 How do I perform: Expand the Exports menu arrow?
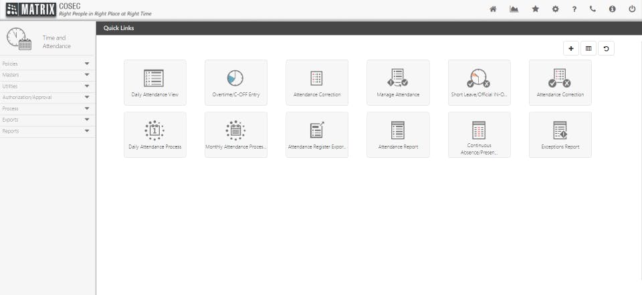pos(87,120)
